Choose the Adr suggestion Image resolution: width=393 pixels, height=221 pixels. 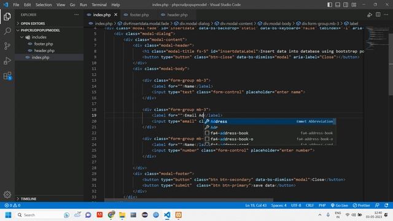270,127
